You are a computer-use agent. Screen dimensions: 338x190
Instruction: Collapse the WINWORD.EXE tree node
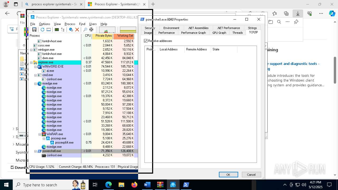[x=35, y=67]
